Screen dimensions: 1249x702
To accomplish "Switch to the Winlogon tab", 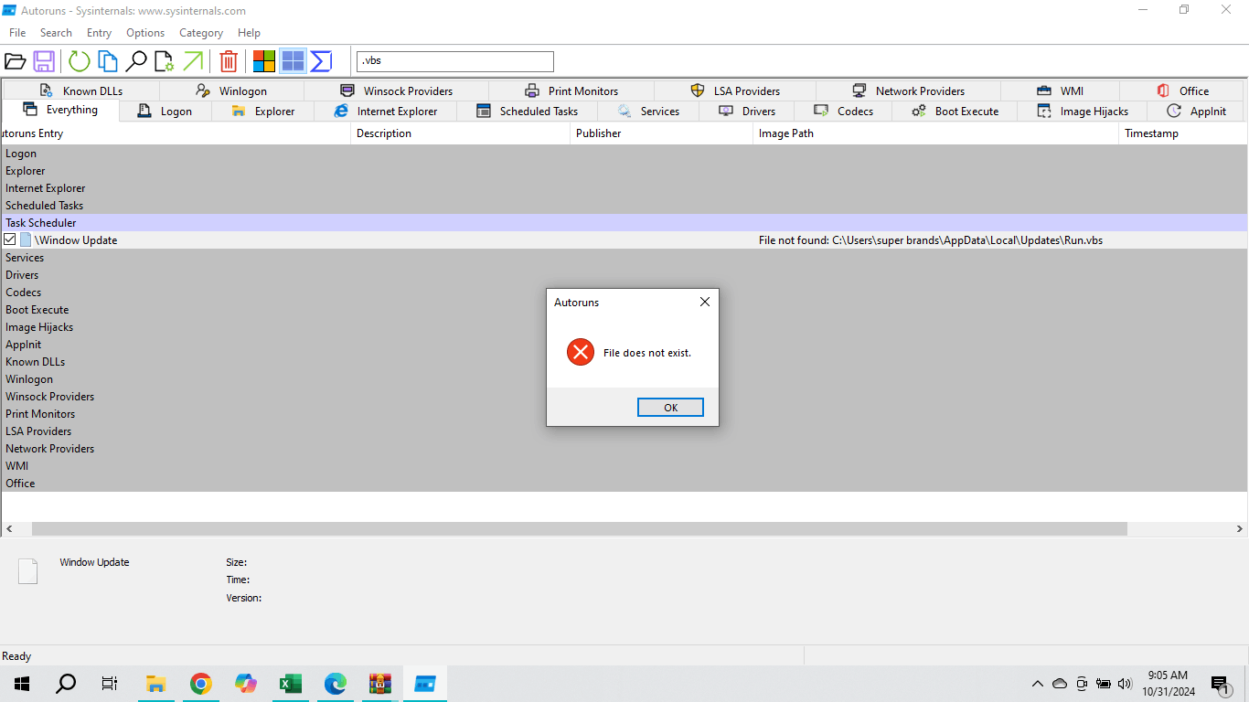I will (x=231, y=90).
